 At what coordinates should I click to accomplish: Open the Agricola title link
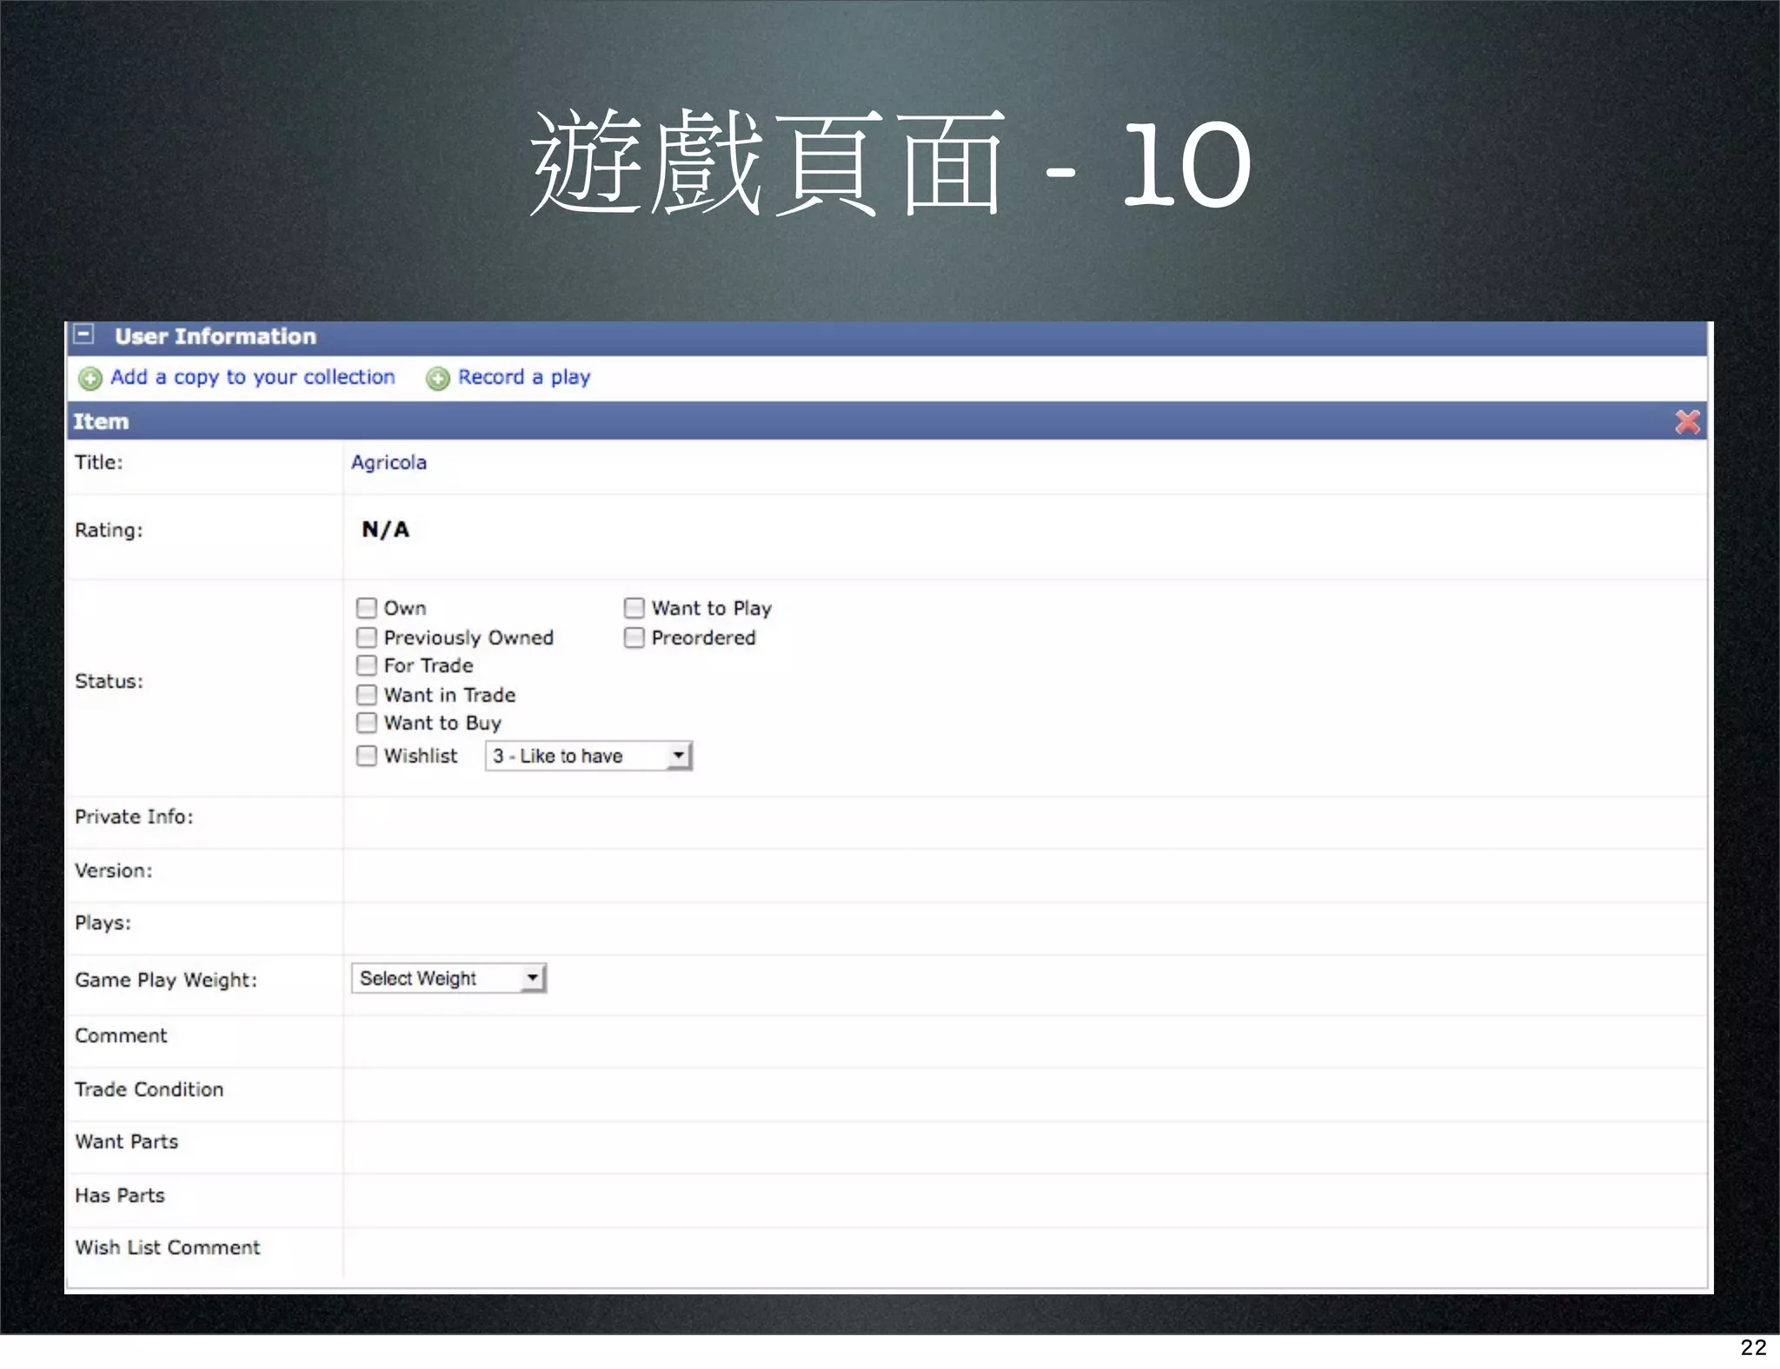point(389,462)
